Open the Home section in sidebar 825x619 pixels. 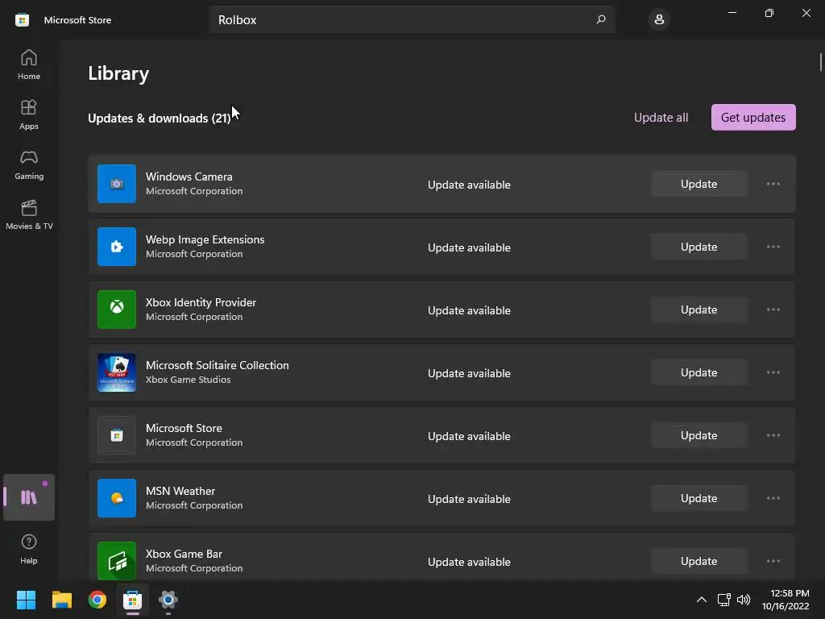point(29,64)
